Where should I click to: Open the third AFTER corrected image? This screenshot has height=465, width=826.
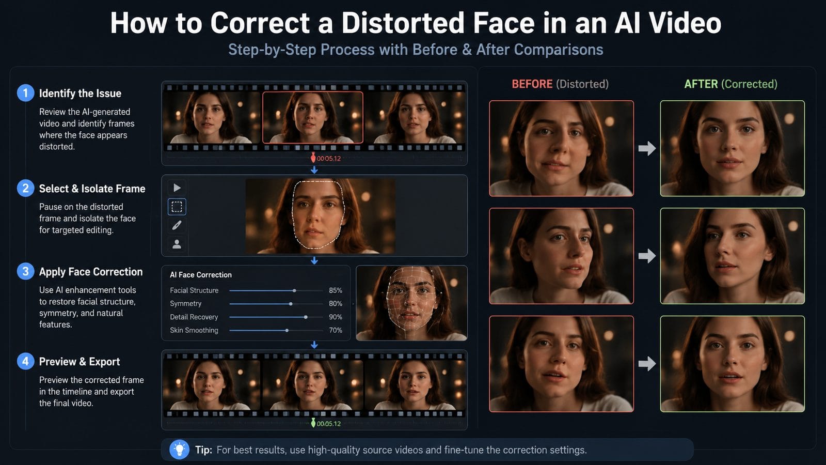[732, 364]
